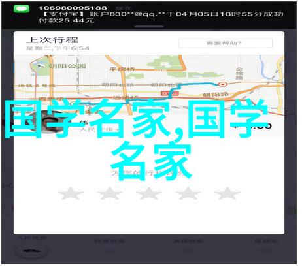This screenshot has height=269, width=302.
Task: Tap the red destination marker on map
Action: pos(223,84)
